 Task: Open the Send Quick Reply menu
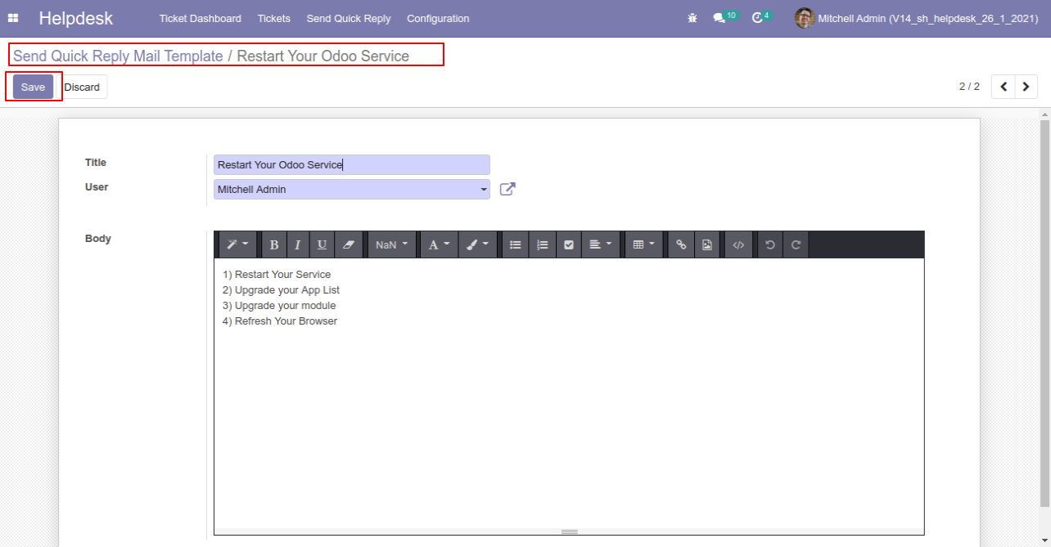coord(349,18)
